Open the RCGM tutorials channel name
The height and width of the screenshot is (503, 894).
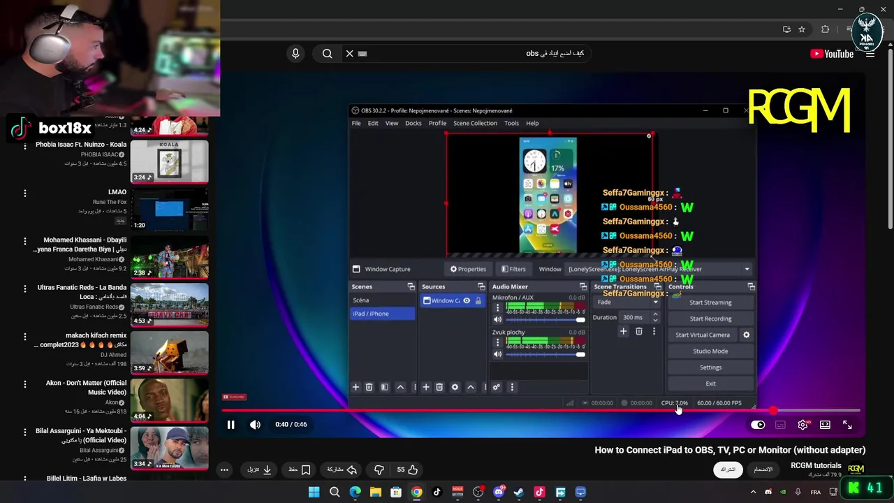(x=816, y=465)
